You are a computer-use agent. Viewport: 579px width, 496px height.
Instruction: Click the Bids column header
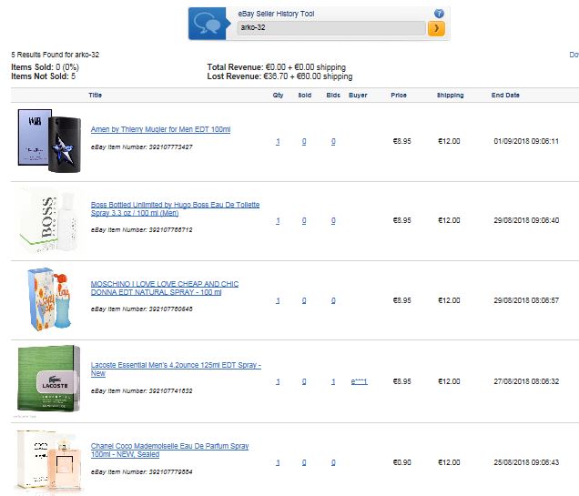(x=333, y=95)
